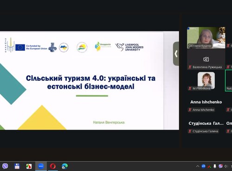Select the green-highlighted active speaker tile

(229, 80)
